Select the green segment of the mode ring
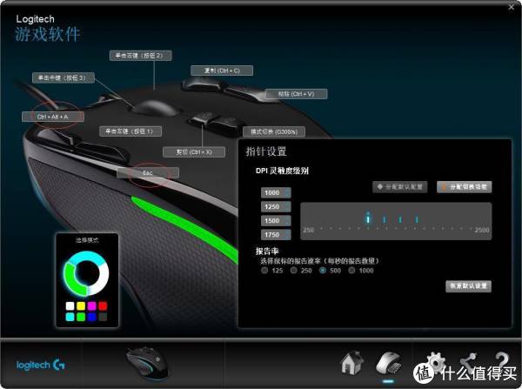 click(x=71, y=279)
